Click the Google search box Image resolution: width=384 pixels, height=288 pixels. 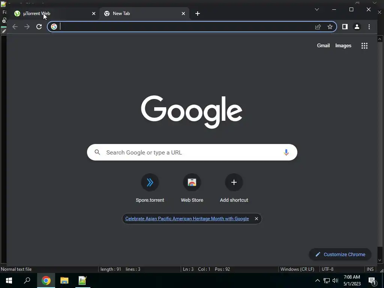coord(192,152)
